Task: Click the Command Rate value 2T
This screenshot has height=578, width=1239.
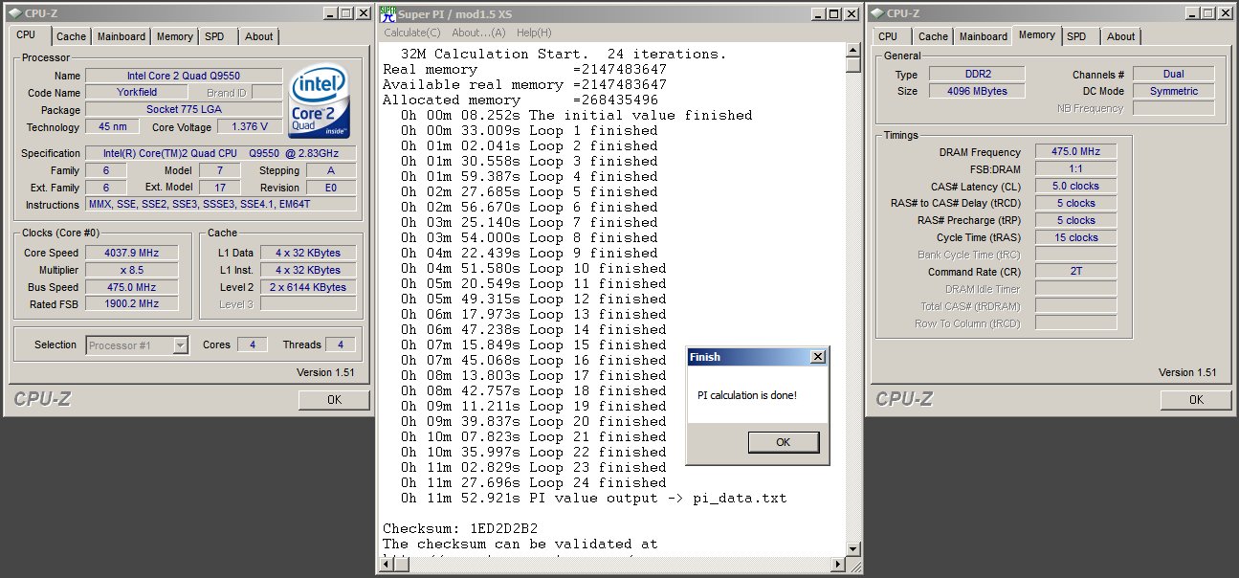Action: 1075,272
